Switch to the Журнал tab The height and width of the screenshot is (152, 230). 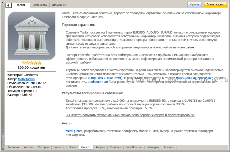point(169,147)
